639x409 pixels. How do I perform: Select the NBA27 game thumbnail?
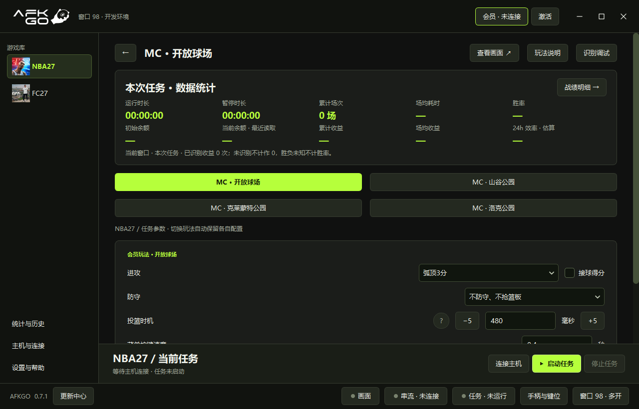21,66
